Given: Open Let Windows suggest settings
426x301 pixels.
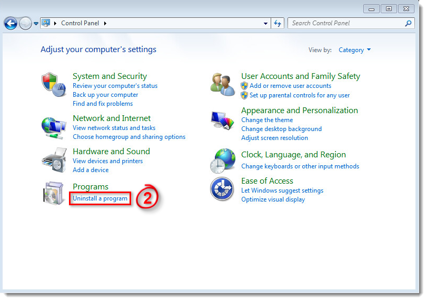Looking at the screenshot, I should click(282, 190).
